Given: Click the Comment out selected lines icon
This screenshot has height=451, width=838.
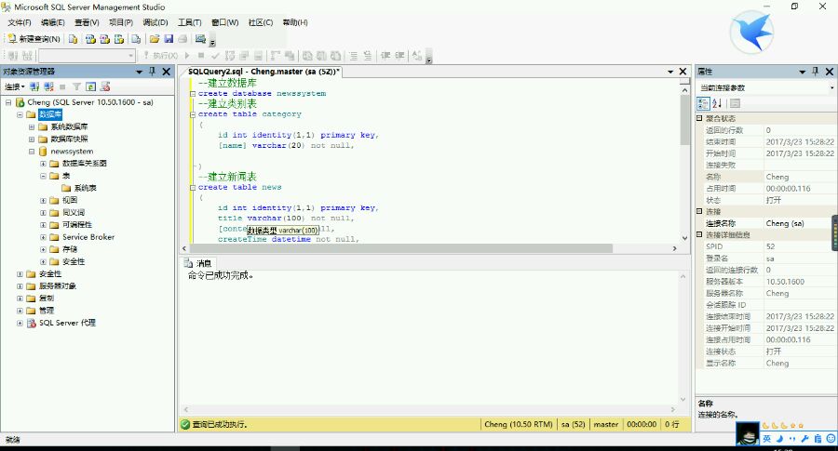Looking at the screenshot, I should pyautogui.click(x=353, y=56).
